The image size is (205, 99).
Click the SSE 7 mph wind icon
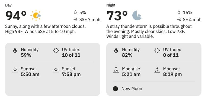pyautogui.click(x=75, y=19)
